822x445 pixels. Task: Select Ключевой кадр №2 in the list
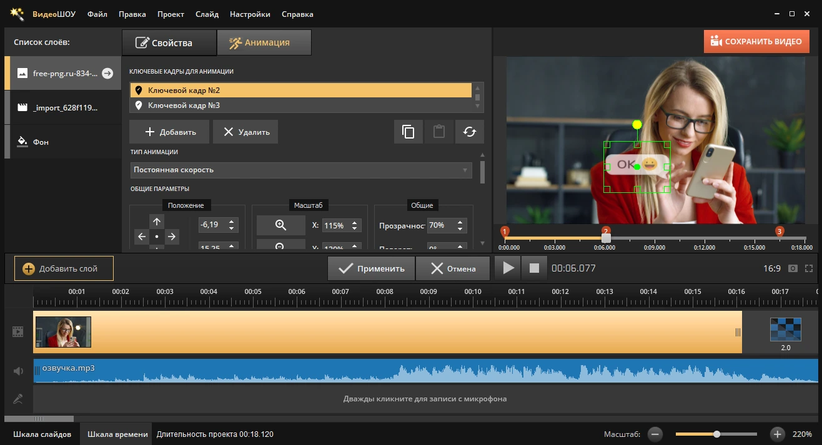301,90
